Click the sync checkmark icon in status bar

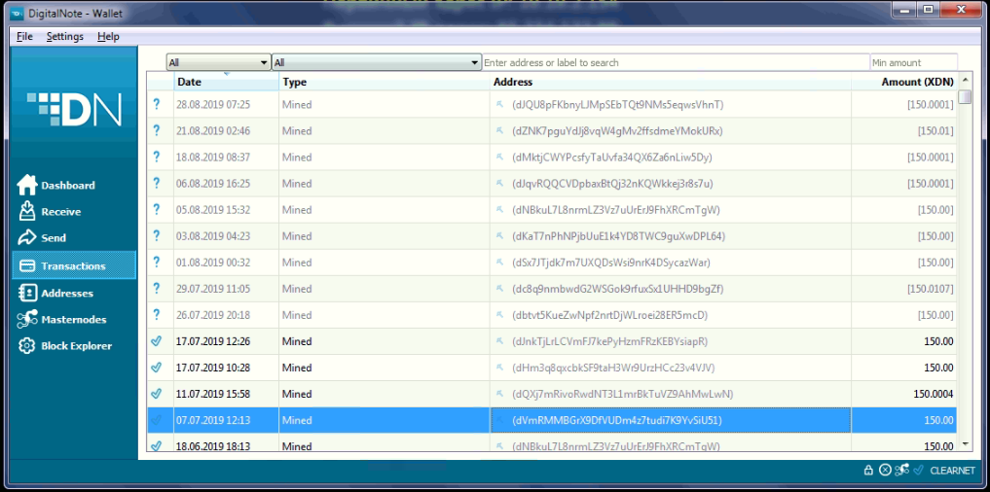[x=918, y=470]
